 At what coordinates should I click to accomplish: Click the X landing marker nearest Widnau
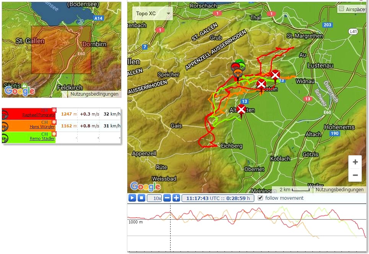point(275,76)
